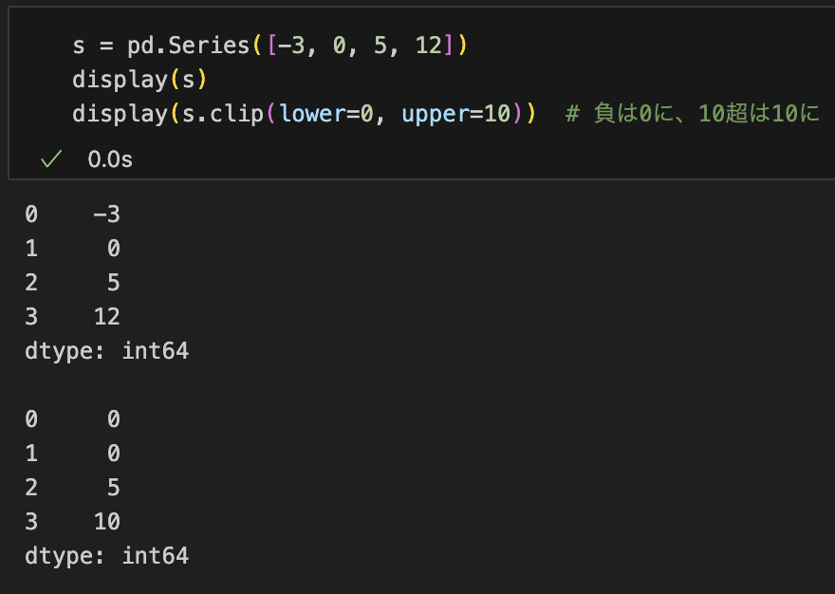Click first output's dtype: int64 text

(x=106, y=351)
